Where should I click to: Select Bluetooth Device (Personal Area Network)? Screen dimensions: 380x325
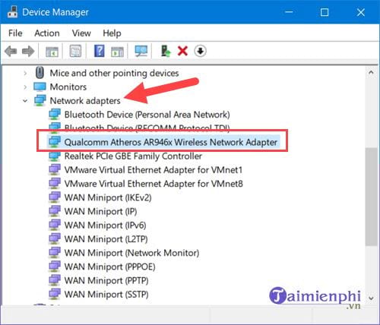click(x=147, y=115)
